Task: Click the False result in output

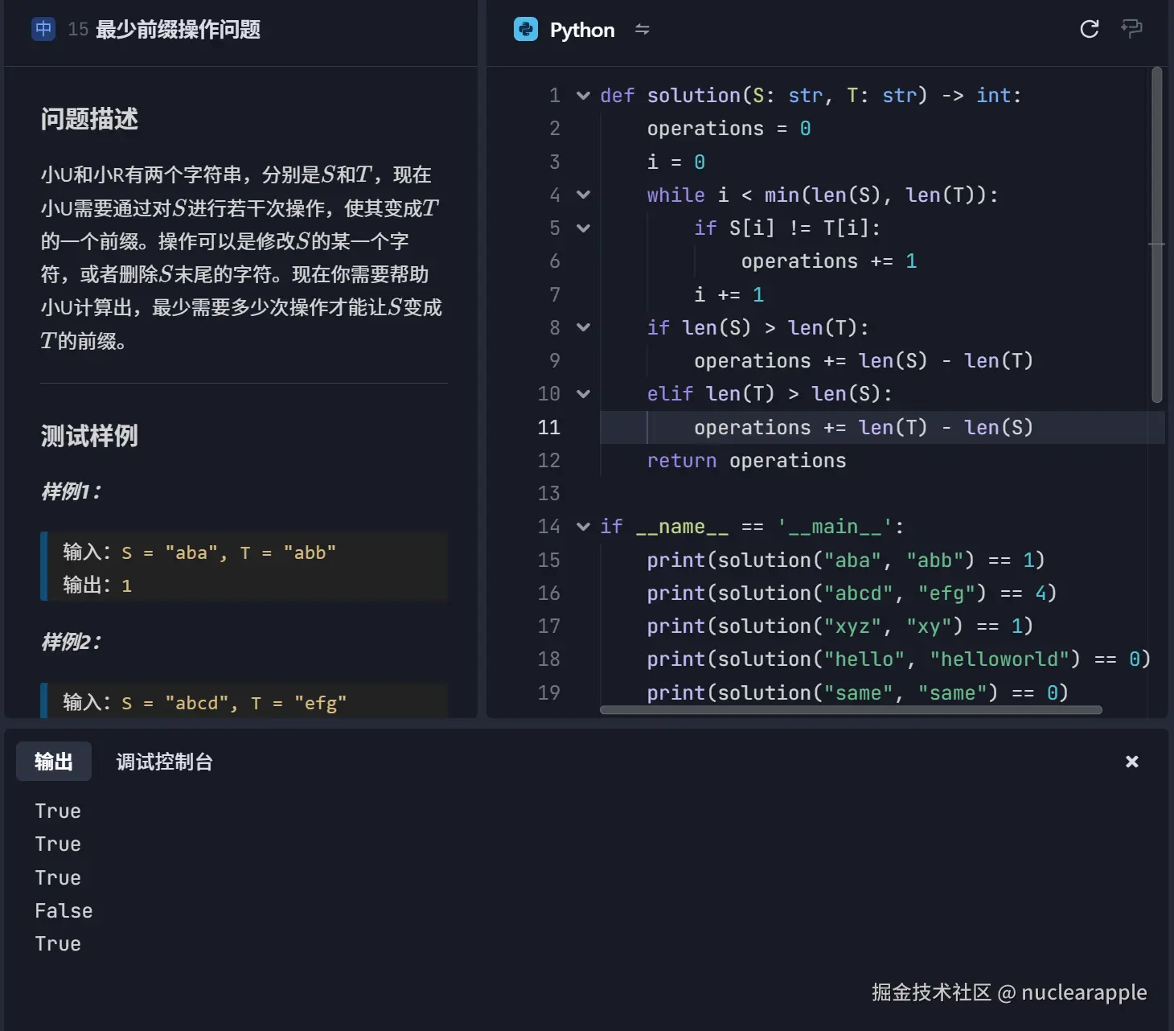Action: [64, 911]
